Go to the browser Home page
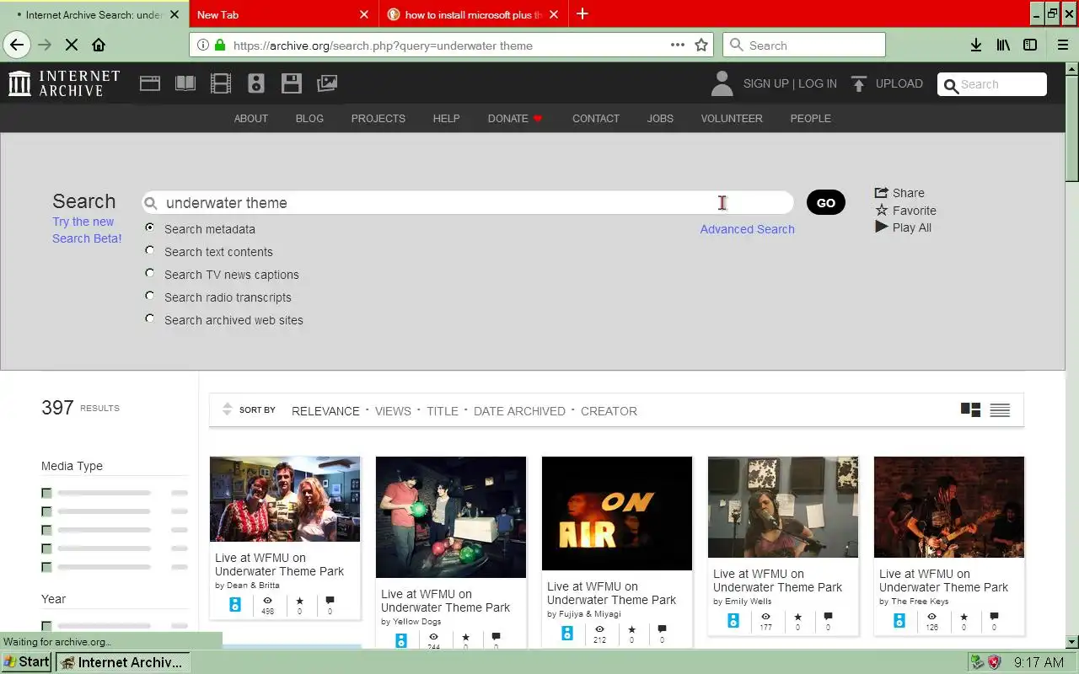1079x674 pixels. pos(99,45)
